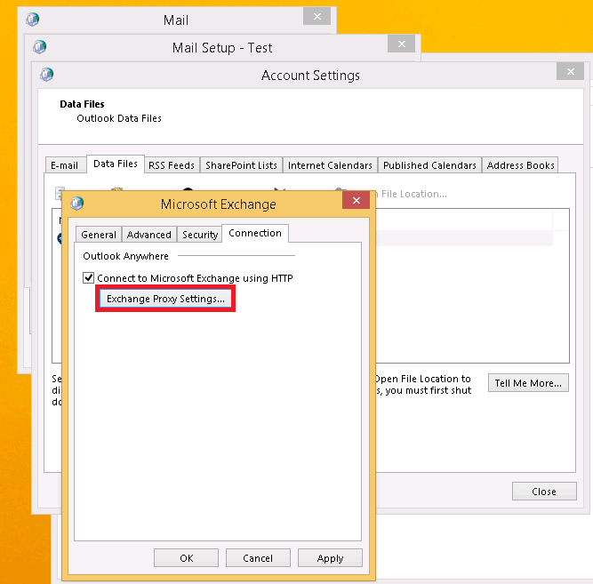This screenshot has width=593, height=584.
Task: Click the Mail Setup - Test title icon
Action: [40, 47]
